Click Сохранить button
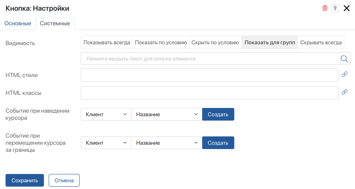355x189 pixels. coord(25,180)
